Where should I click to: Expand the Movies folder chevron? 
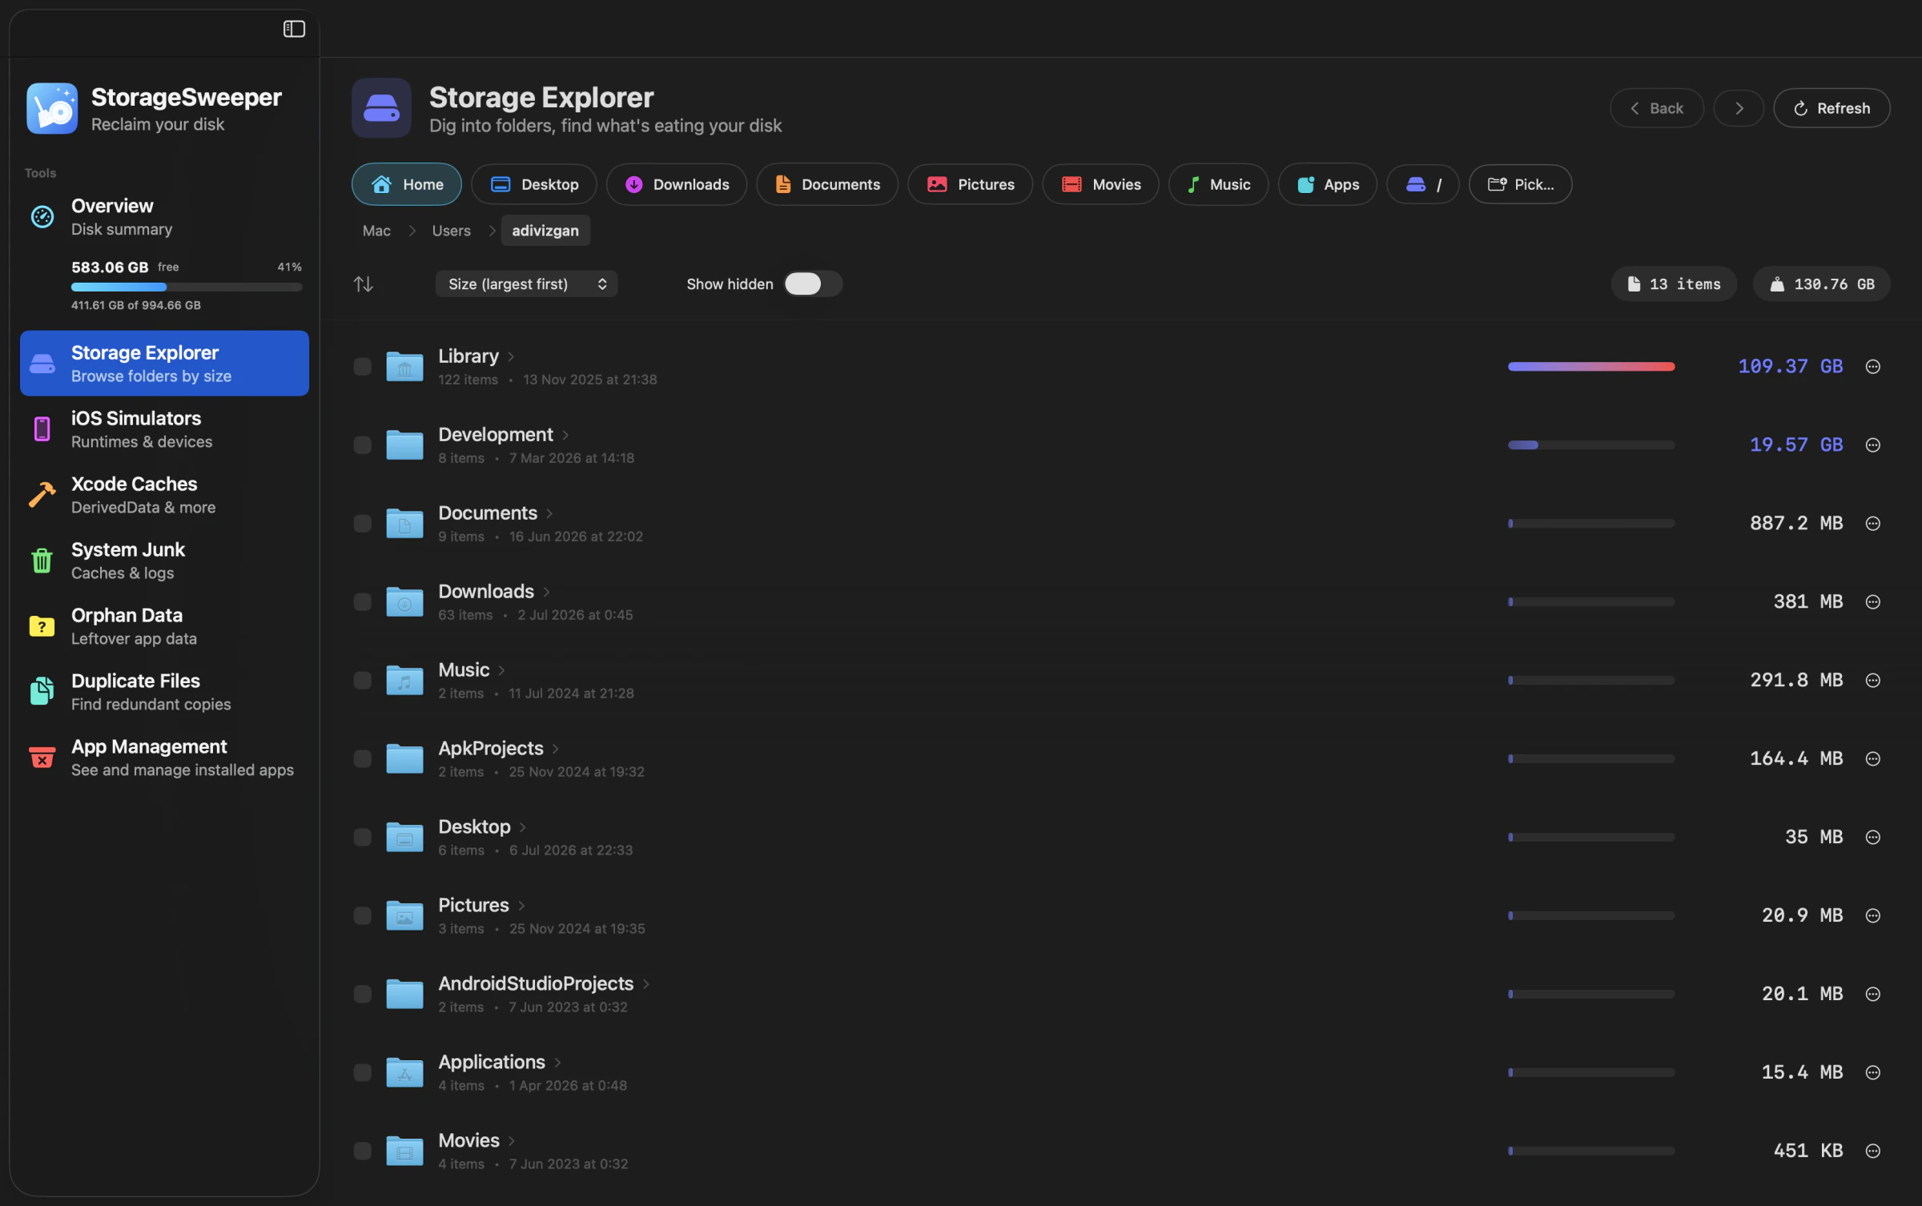point(512,1142)
